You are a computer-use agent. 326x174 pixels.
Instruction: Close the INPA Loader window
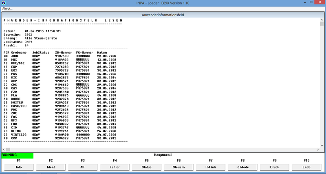320,2
